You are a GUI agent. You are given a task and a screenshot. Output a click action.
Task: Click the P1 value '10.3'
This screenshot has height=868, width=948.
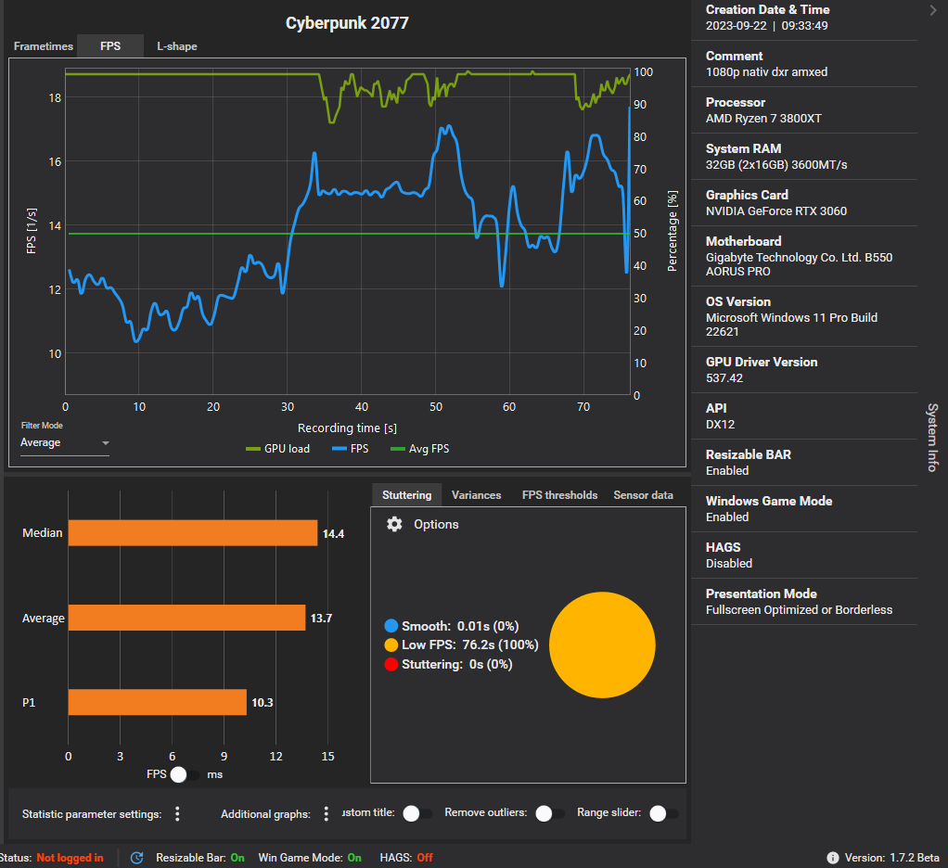point(263,702)
